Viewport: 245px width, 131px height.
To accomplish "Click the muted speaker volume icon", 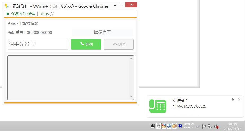I will (217, 127).
